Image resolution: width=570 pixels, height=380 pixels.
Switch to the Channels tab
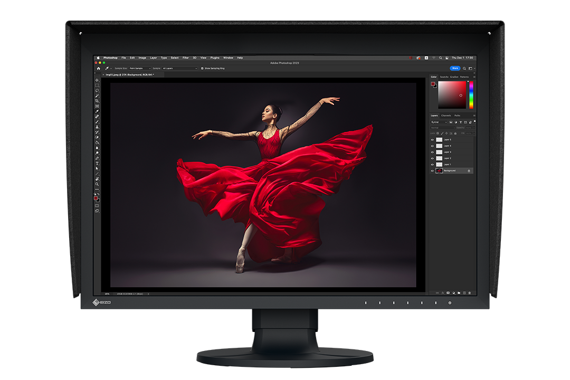446,116
